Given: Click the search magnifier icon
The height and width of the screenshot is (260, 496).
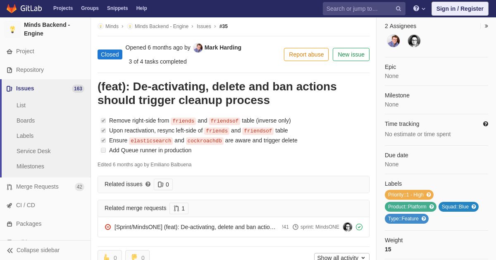Looking at the screenshot, I should pyautogui.click(x=398, y=9).
